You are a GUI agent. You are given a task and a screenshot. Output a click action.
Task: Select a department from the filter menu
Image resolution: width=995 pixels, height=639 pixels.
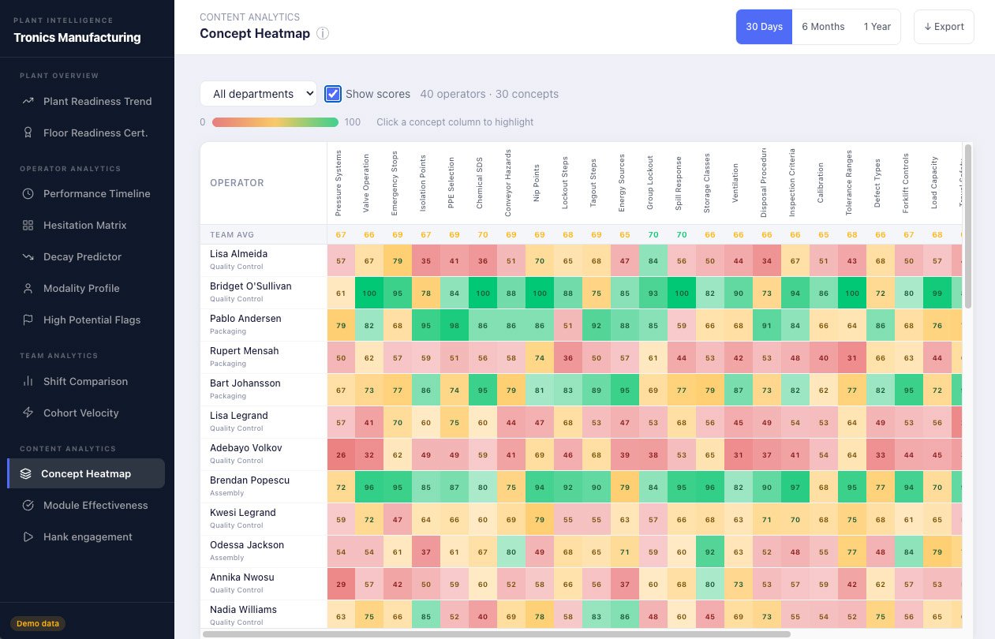(x=258, y=93)
